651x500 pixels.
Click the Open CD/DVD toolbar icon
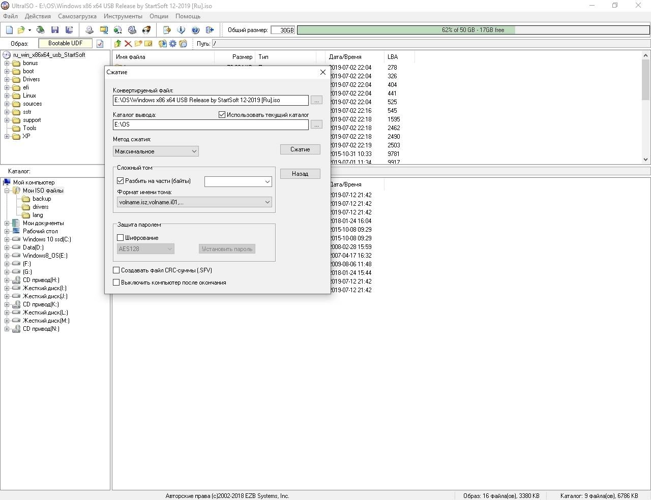pyautogui.click(x=41, y=30)
